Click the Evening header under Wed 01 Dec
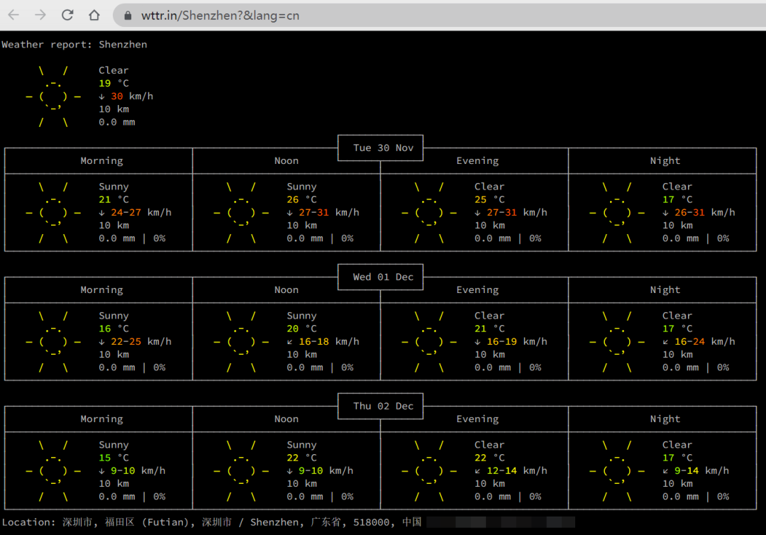This screenshot has height=535, width=766. tap(477, 289)
